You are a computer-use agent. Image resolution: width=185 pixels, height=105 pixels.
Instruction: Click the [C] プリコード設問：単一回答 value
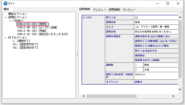click(x=156, y=27)
